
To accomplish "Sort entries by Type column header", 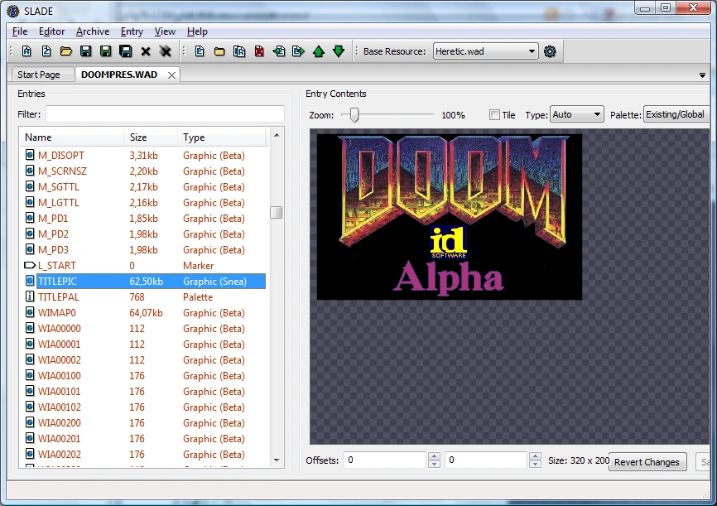I will pyautogui.click(x=222, y=137).
